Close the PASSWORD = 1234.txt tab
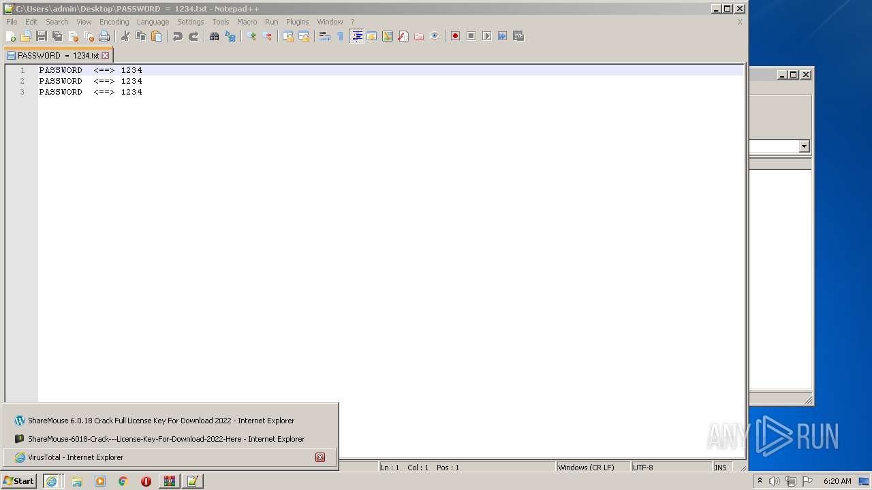 (x=105, y=56)
